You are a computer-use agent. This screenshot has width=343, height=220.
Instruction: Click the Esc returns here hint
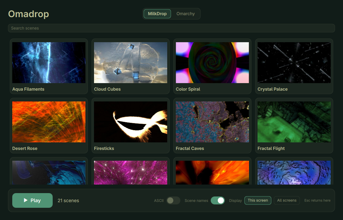click(317, 200)
